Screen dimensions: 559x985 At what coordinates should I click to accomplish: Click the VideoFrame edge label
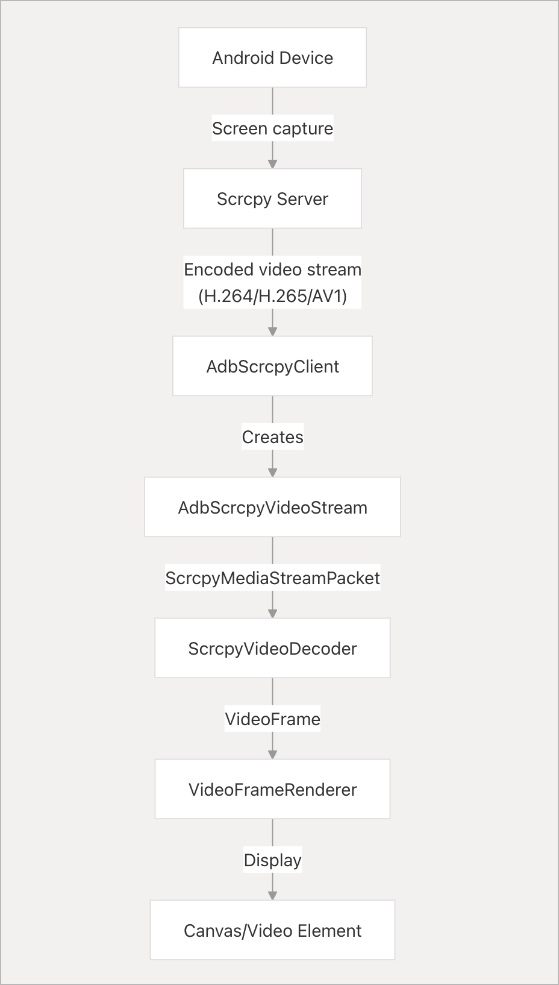click(272, 719)
